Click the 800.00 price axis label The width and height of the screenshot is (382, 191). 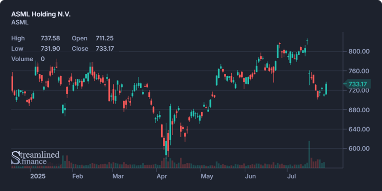tap(359, 51)
